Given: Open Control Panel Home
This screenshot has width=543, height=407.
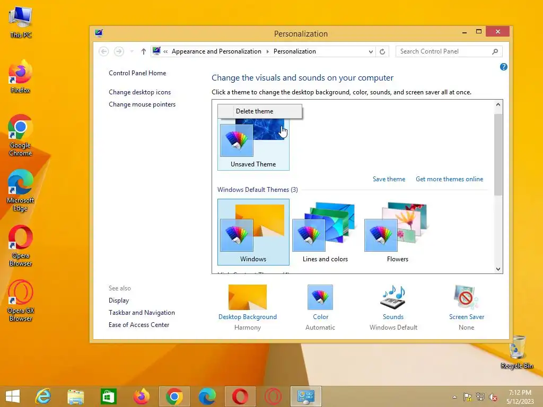Looking at the screenshot, I should (137, 73).
